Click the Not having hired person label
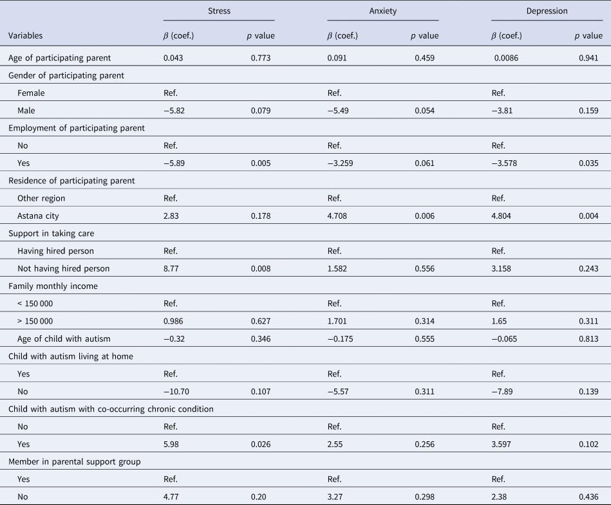611x505 pixels. tap(63, 268)
